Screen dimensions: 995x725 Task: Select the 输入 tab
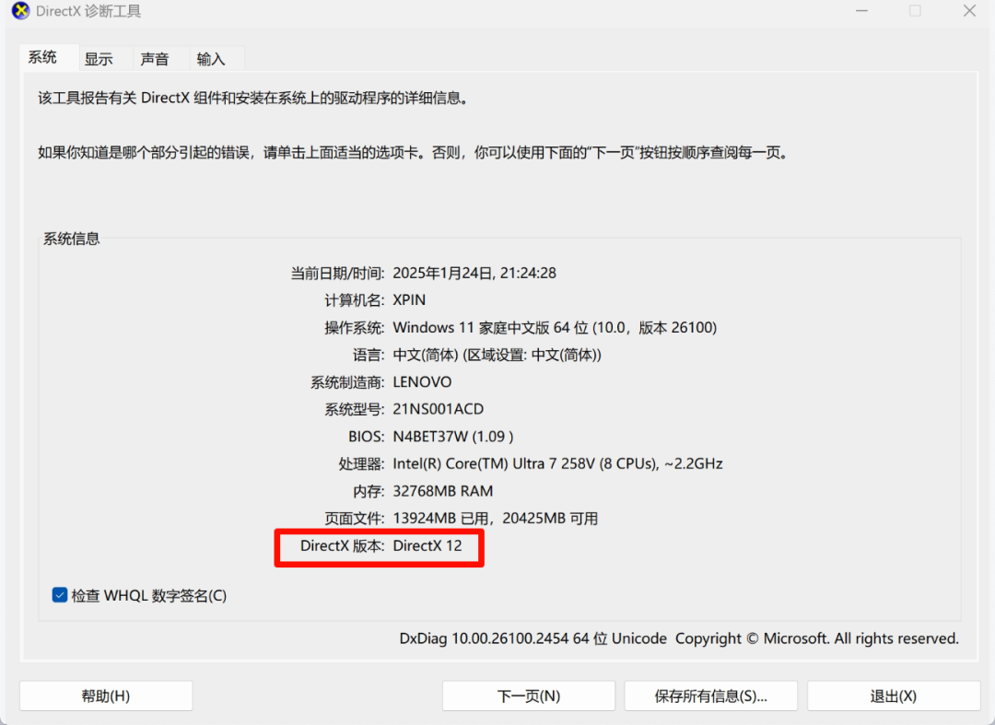click(x=211, y=59)
